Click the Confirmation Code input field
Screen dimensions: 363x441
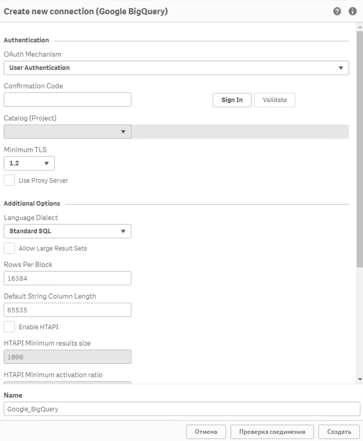click(x=67, y=100)
